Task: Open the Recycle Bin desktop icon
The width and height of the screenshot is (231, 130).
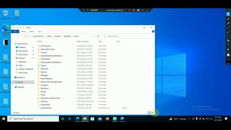Action: click(x=6, y=14)
